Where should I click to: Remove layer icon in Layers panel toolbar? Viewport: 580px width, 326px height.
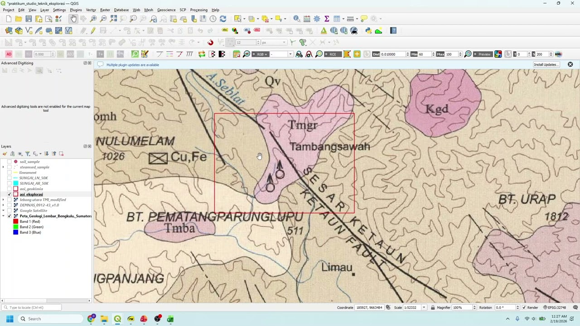pos(61,153)
